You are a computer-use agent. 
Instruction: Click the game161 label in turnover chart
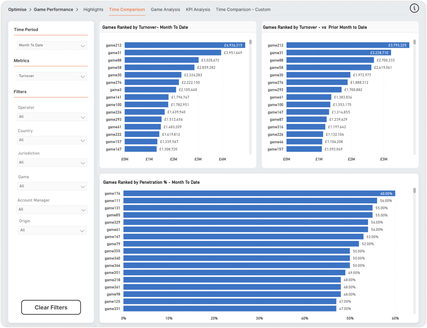click(113, 97)
